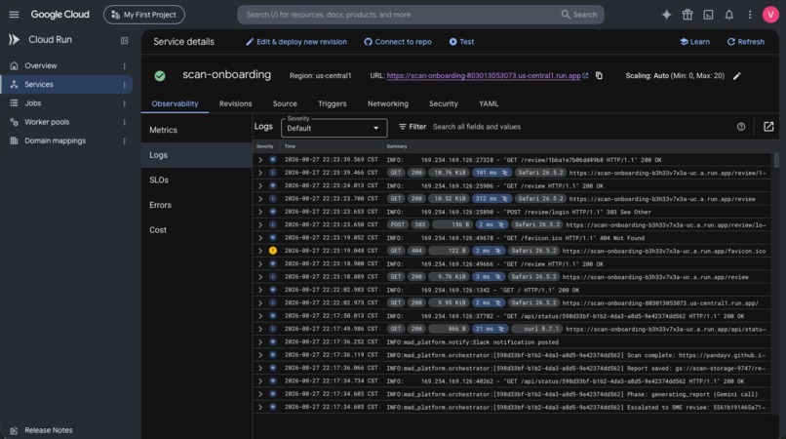This screenshot has width=786, height=439.
Task: Activate Cloud Shell terminal icon
Action: pyautogui.click(x=708, y=15)
